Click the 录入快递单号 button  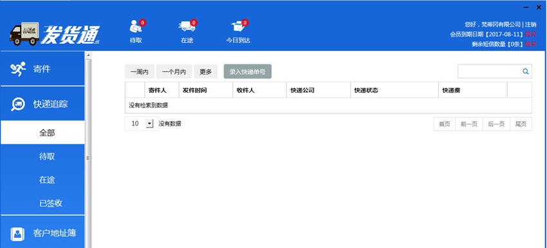[x=248, y=72]
